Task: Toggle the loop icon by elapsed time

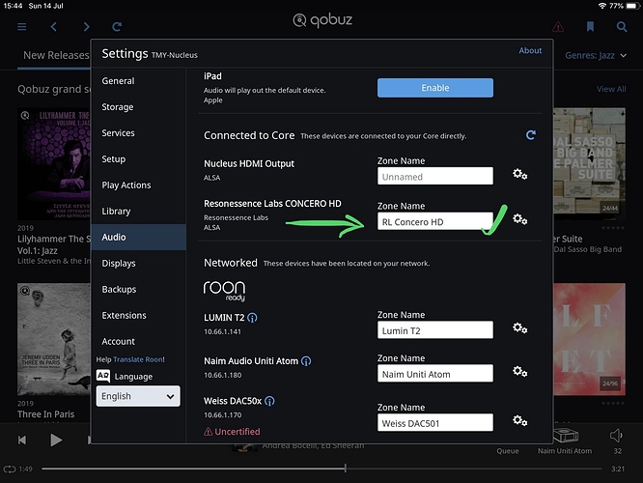Action: [x=9, y=469]
